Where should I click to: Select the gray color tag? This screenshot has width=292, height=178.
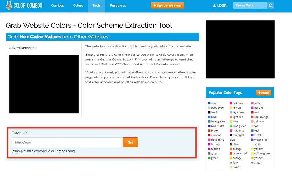tap(212, 154)
